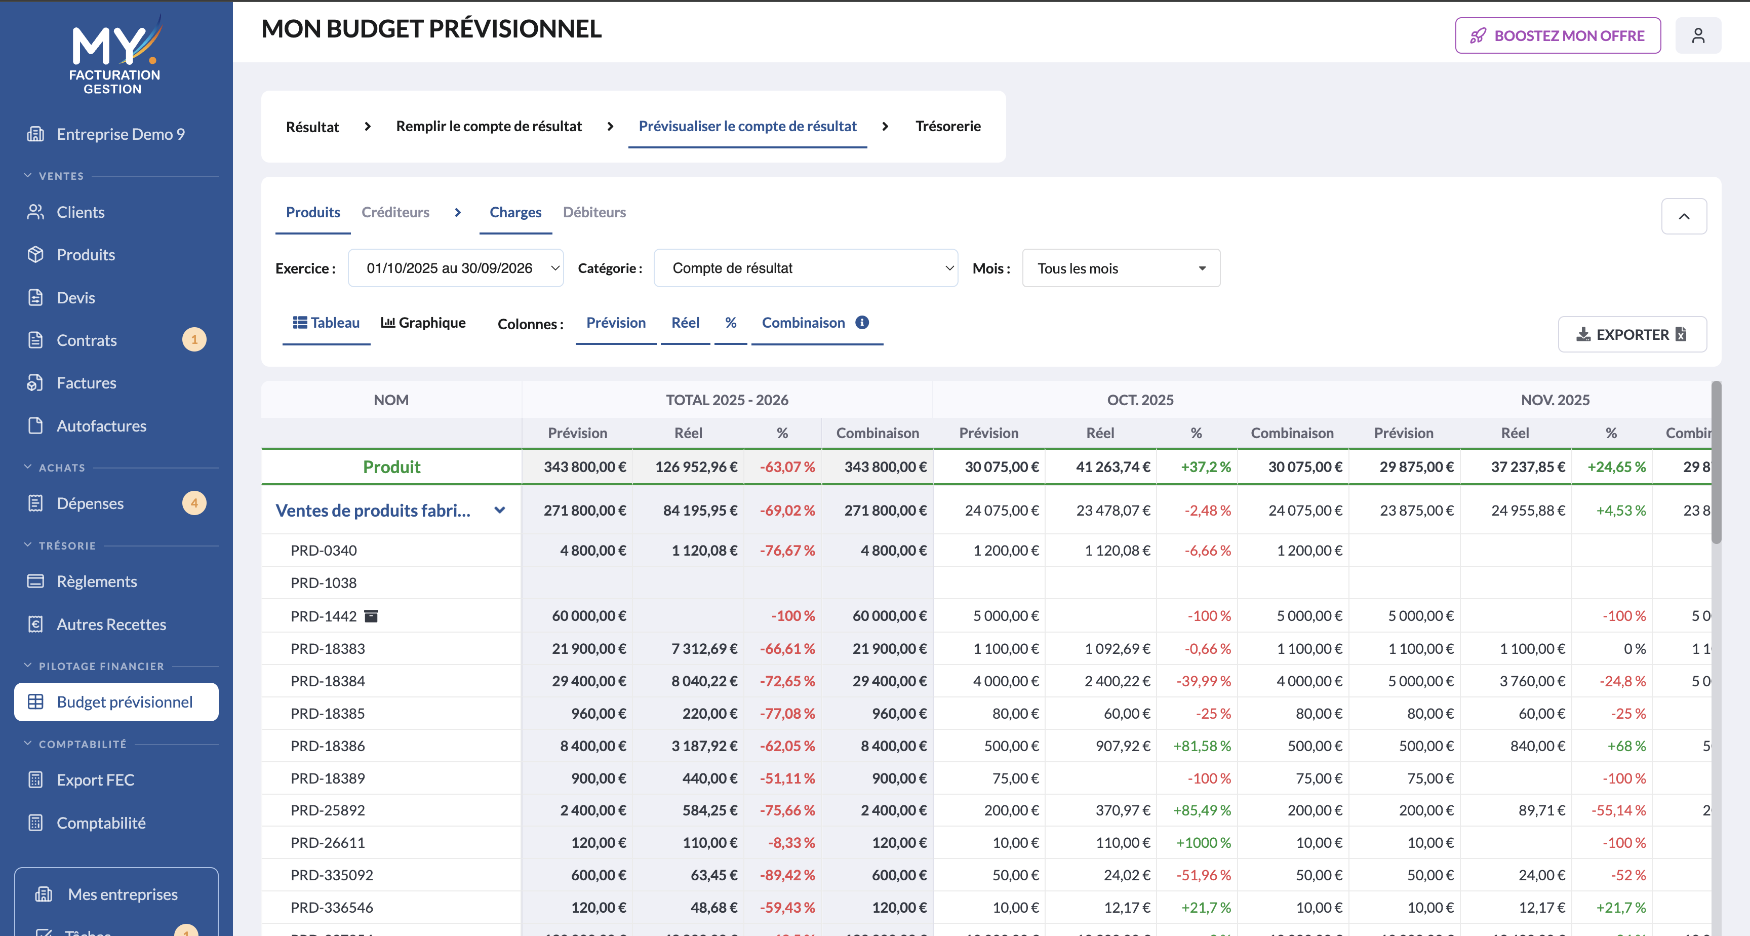Viewport: 1750px width, 936px height.
Task: Click the PRD-18383 row name
Action: (x=328, y=648)
